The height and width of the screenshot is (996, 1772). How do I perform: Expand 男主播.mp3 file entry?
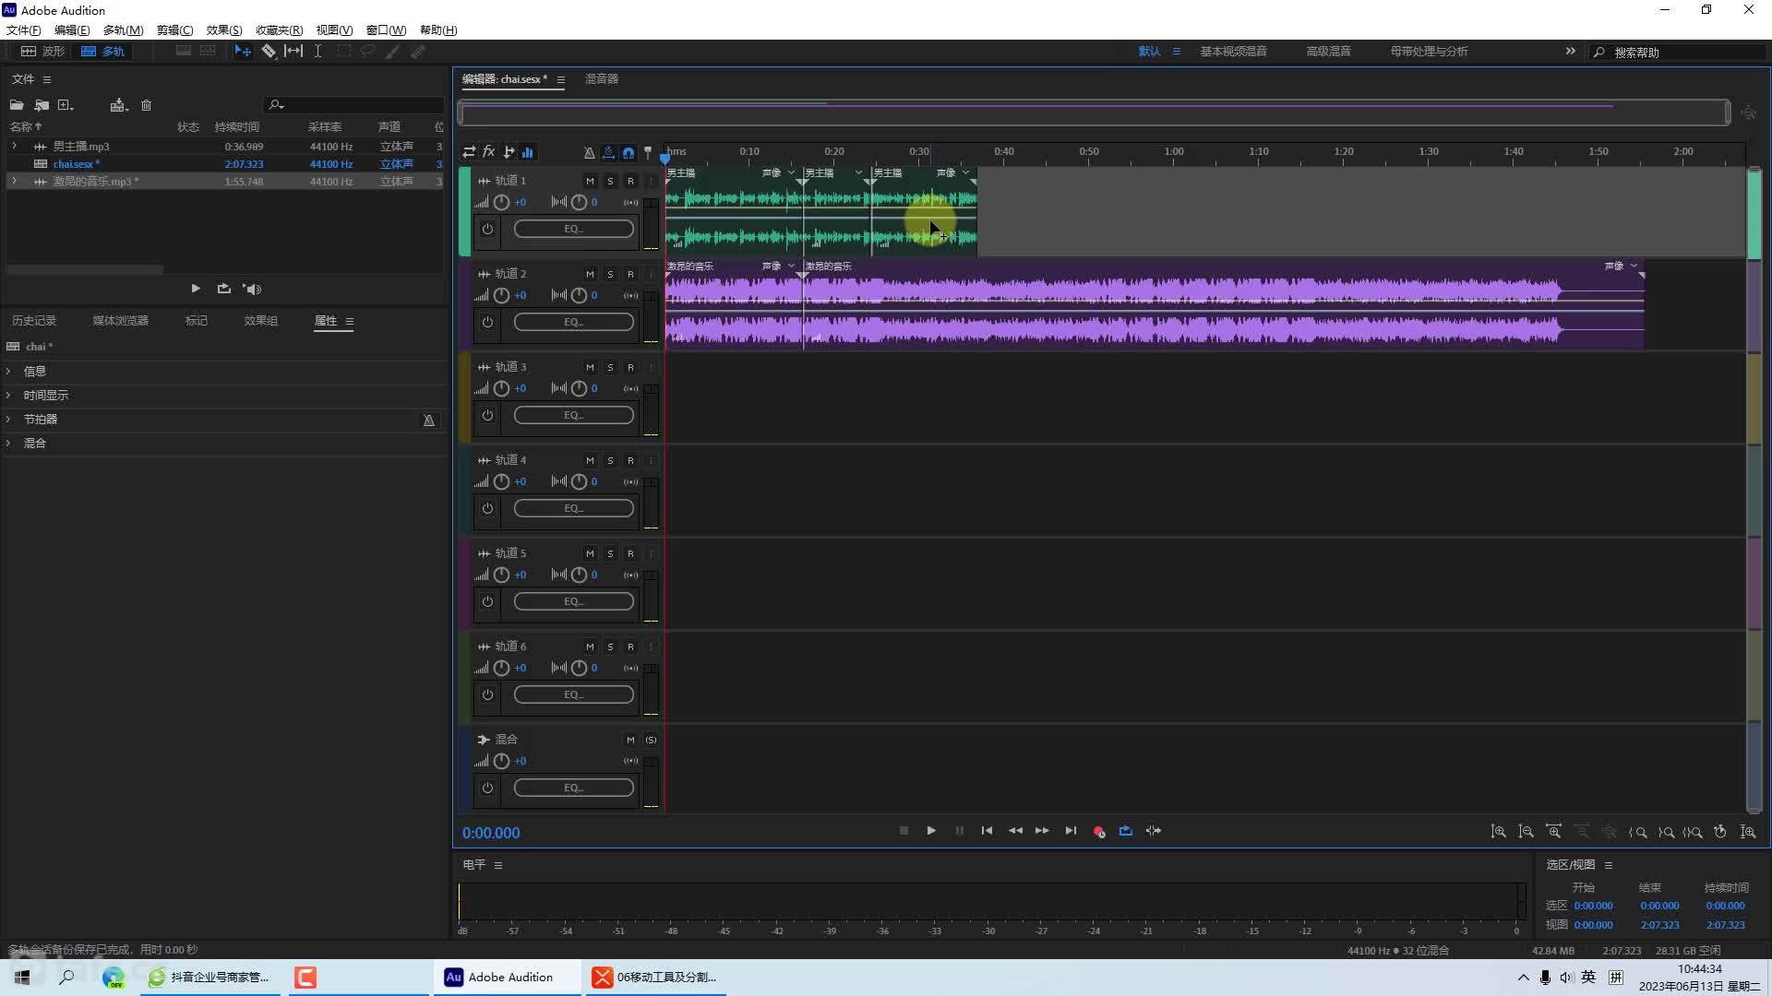[14, 147]
